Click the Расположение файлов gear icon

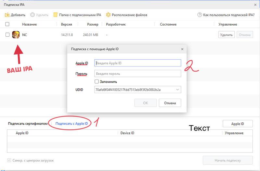[x=108, y=15]
